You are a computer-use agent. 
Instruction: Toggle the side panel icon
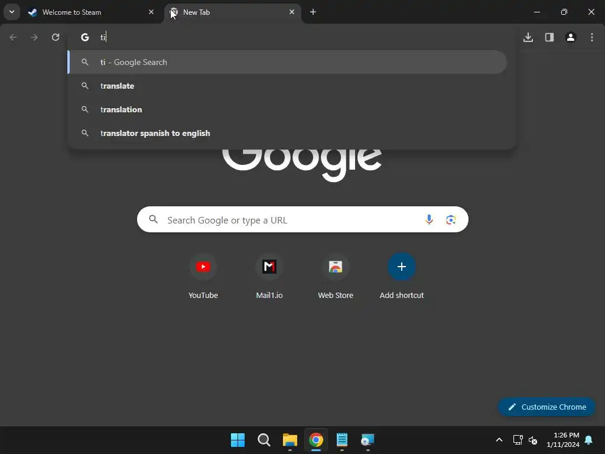click(x=549, y=37)
